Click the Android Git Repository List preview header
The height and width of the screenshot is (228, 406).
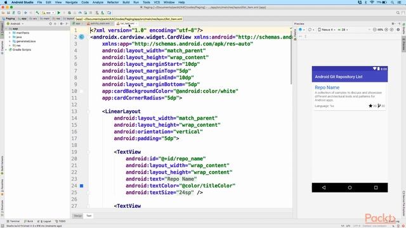pyautogui.click(x=338, y=77)
